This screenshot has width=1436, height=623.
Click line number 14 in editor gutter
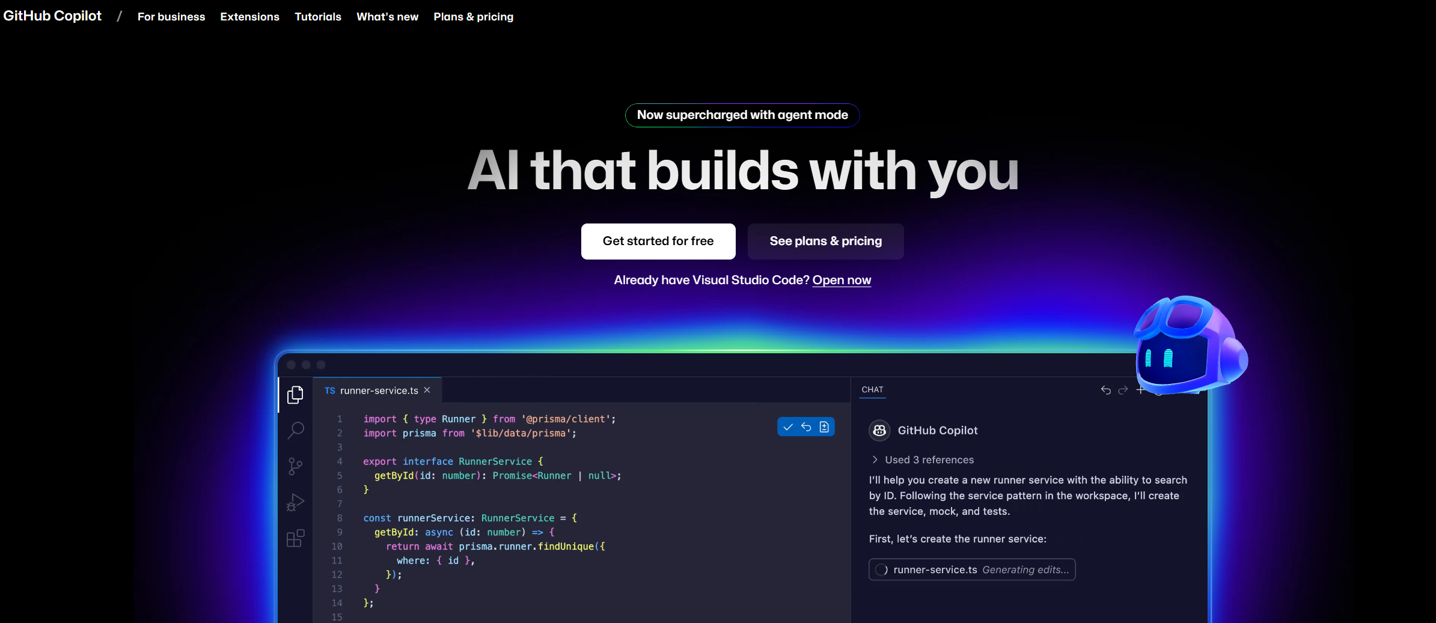coord(337,603)
